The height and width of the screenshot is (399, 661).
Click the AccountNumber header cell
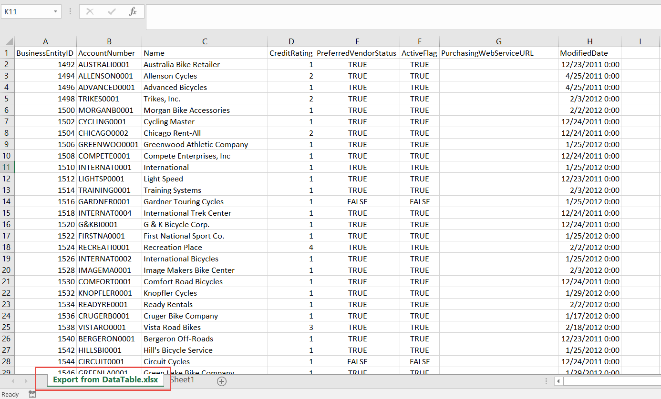[109, 53]
